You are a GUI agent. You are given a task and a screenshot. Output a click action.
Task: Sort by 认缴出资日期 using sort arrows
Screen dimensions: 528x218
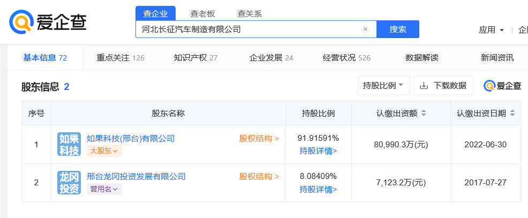[x=512, y=113]
